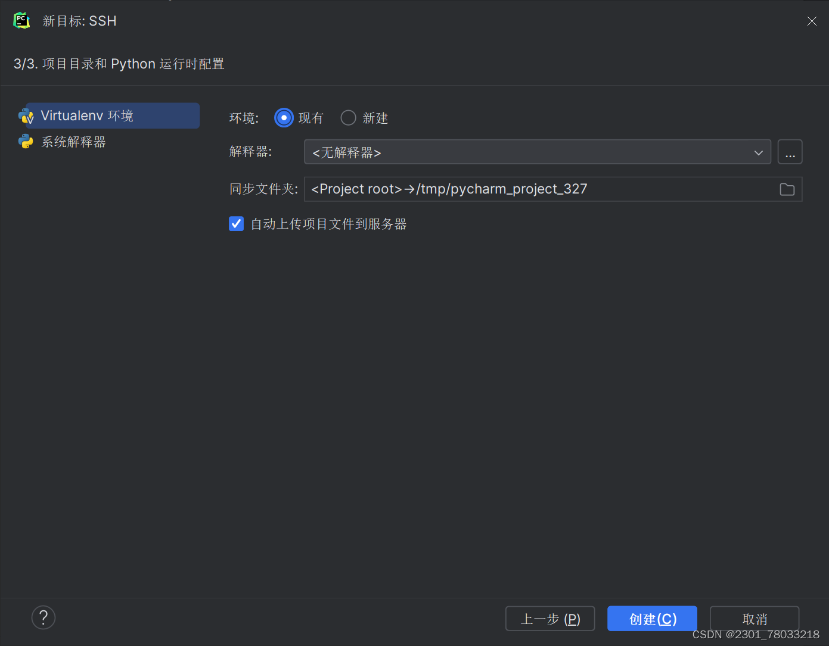This screenshot has height=646, width=829.
Task: Open the folder browser for 同步文件夹
Action: [x=787, y=189]
